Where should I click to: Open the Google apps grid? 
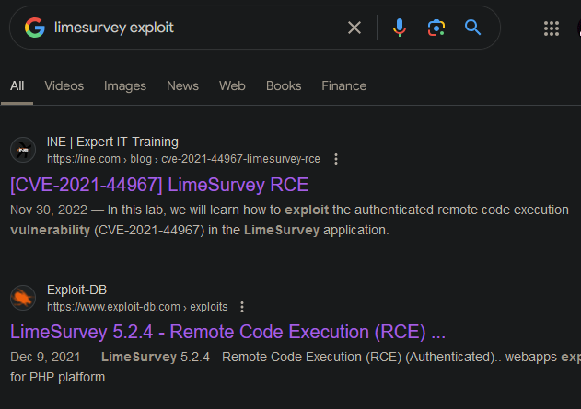[x=552, y=28]
